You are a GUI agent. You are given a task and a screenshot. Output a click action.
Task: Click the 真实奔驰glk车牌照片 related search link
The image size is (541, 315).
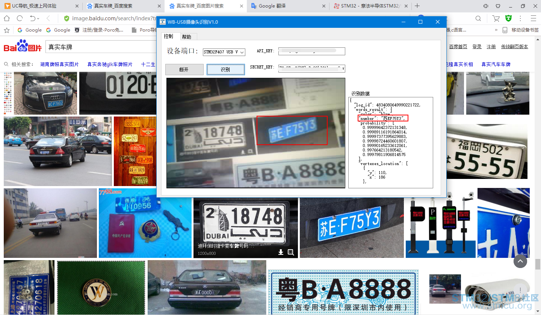110,64
